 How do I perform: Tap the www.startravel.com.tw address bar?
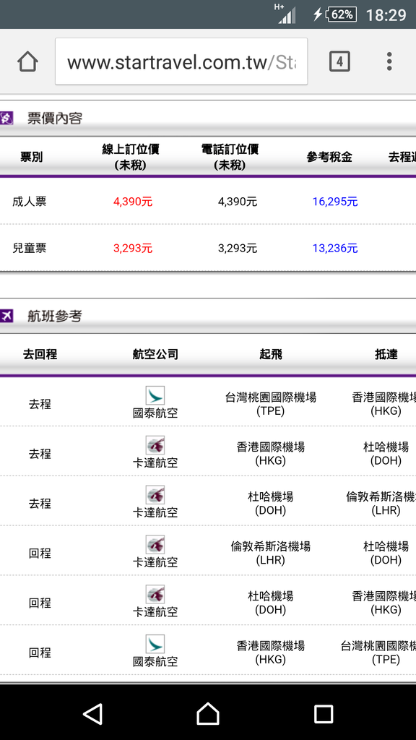click(x=181, y=62)
